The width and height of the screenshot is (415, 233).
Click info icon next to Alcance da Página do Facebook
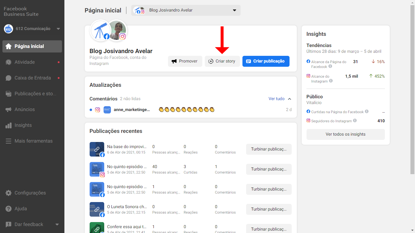(330, 66)
